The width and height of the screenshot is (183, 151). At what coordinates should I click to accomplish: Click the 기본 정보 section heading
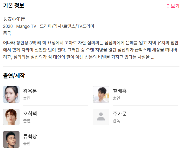pos(14,6)
